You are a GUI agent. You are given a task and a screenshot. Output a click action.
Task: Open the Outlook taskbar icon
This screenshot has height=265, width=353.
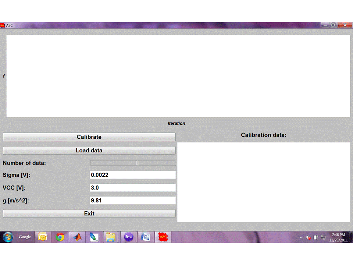click(43, 237)
